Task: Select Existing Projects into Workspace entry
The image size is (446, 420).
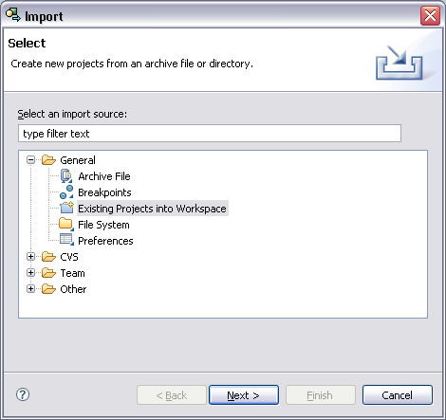Action: tap(152, 209)
